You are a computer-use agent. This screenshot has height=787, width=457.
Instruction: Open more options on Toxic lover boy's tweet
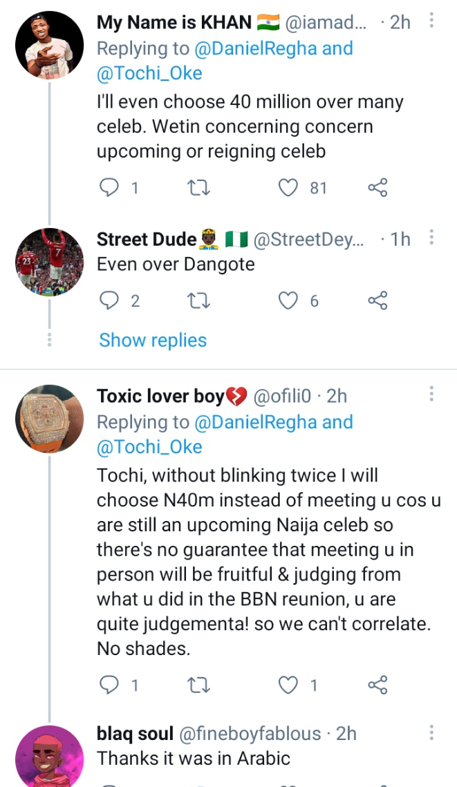pos(432,395)
